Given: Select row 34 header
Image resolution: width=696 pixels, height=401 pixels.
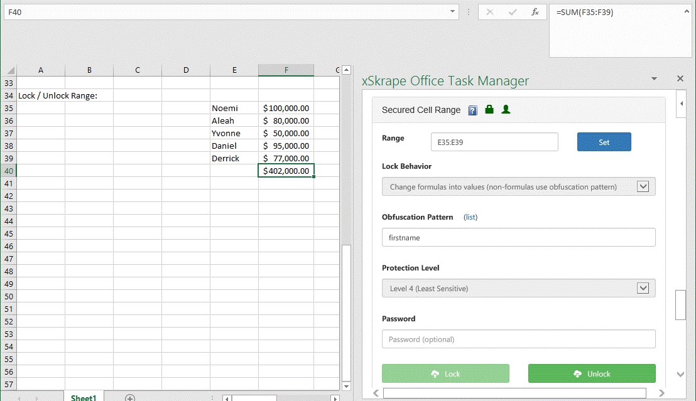Looking at the screenshot, I should tap(9, 95).
